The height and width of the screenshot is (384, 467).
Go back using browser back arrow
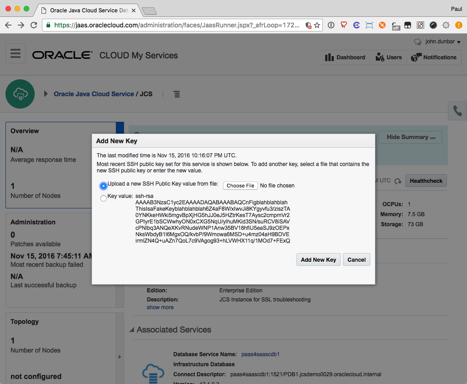8,26
